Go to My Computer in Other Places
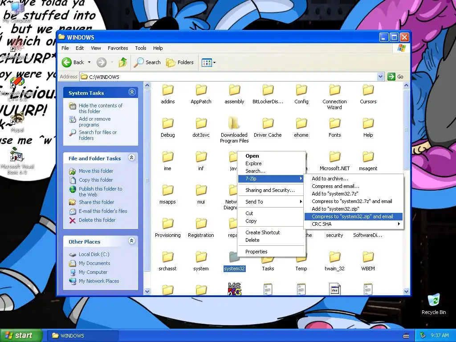The width and height of the screenshot is (456, 342). [x=93, y=272]
